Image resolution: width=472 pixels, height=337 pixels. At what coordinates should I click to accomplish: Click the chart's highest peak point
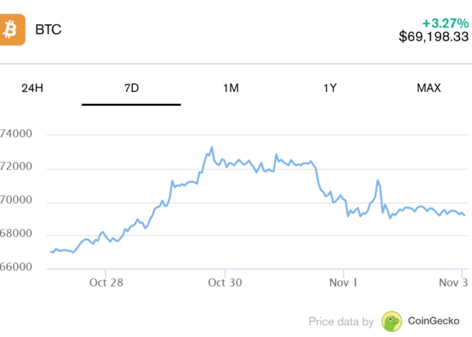(211, 147)
